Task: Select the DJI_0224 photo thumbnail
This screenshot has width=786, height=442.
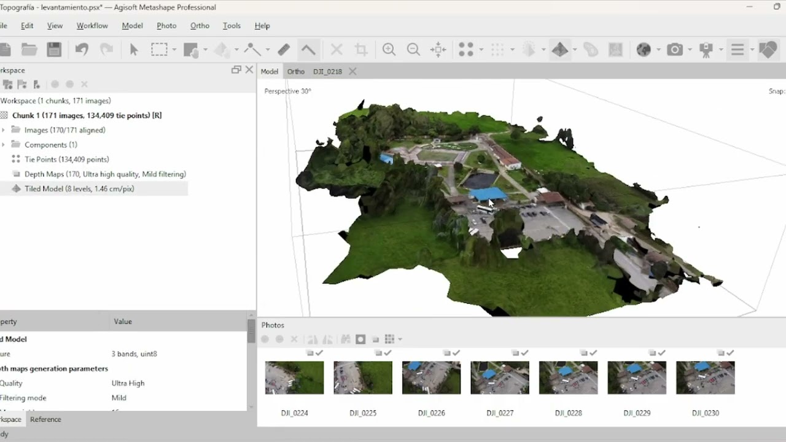Action: point(294,378)
